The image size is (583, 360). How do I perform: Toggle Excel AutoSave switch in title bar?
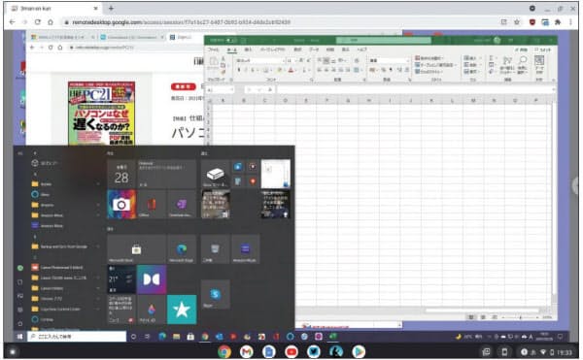(231, 40)
